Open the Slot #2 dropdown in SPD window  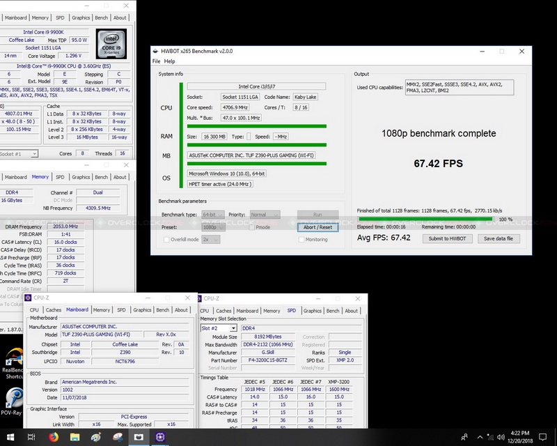coord(219,328)
